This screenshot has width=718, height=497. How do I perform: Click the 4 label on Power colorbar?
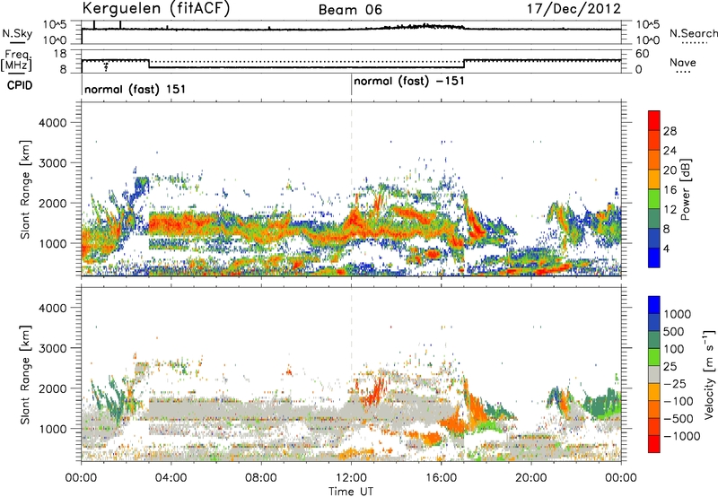coord(667,248)
